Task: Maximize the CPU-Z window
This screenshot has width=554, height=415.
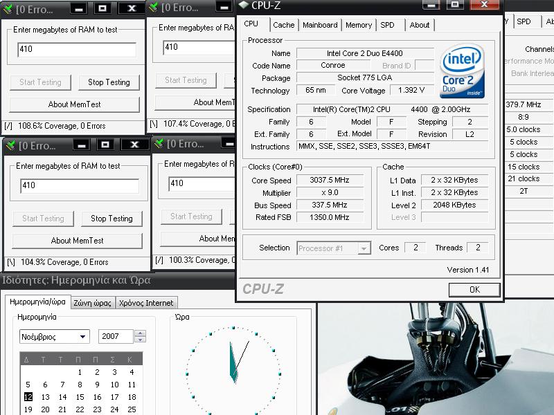Action: [x=455, y=5]
